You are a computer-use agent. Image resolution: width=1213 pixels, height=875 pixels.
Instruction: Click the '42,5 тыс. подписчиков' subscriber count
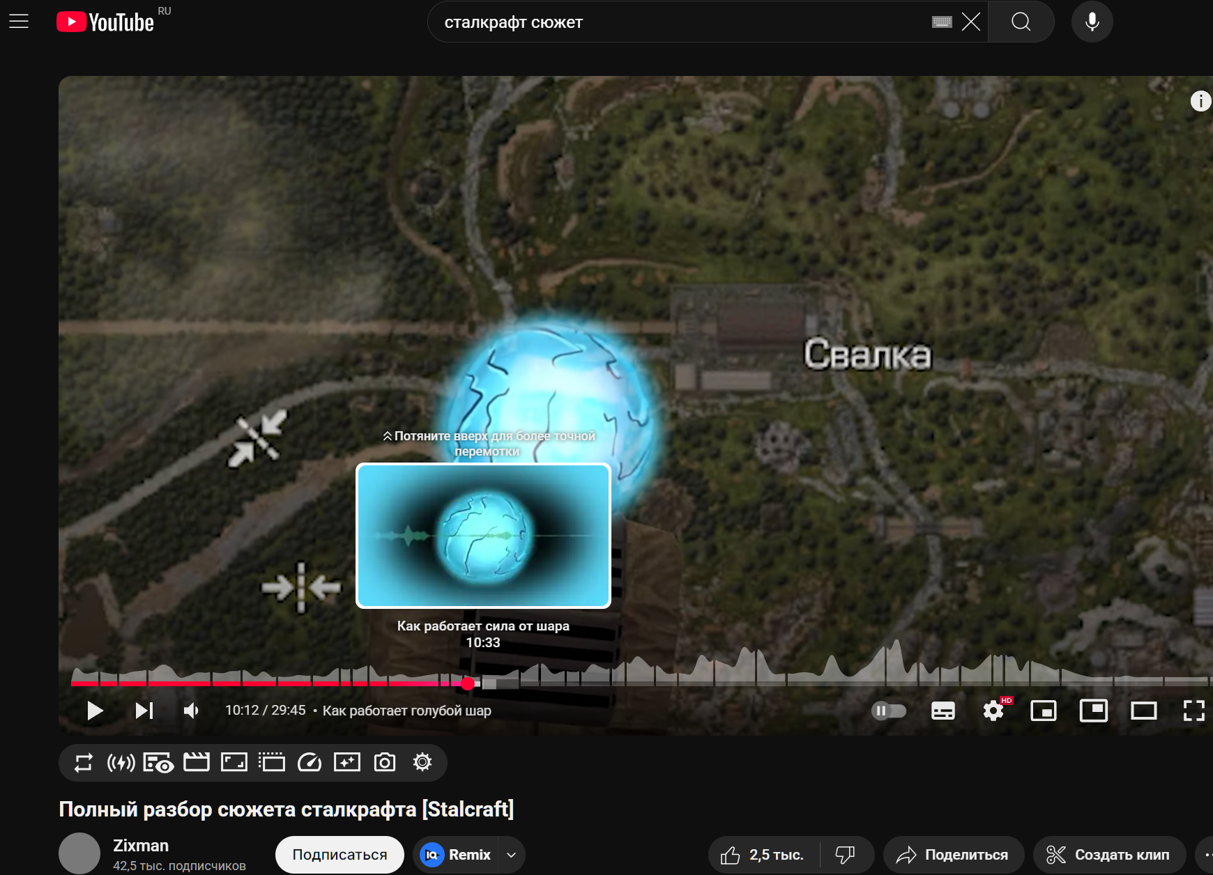pyautogui.click(x=180, y=866)
